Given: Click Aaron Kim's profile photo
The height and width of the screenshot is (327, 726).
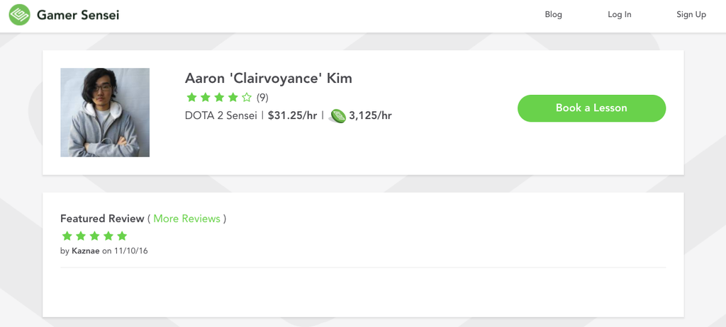Looking at the screenshot, I should click(x=105, y=112).
